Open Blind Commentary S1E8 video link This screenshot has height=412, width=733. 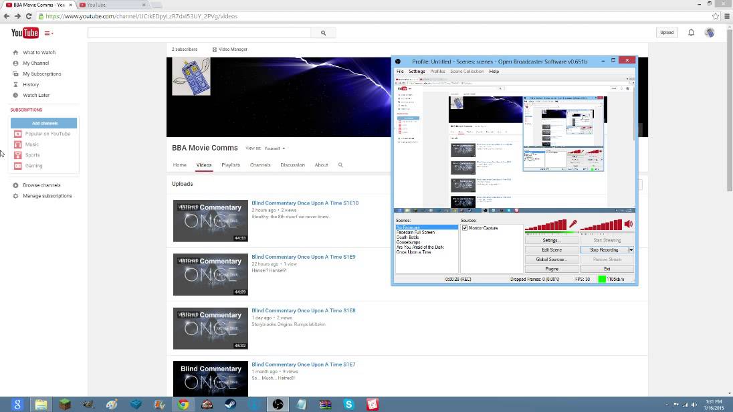(x=304, y=310)
